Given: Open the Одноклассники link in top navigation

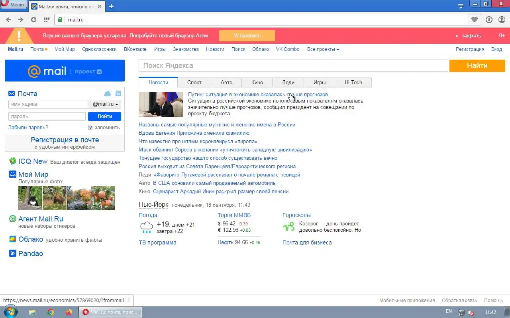Looking at the screenshot, I should point(99,49).
